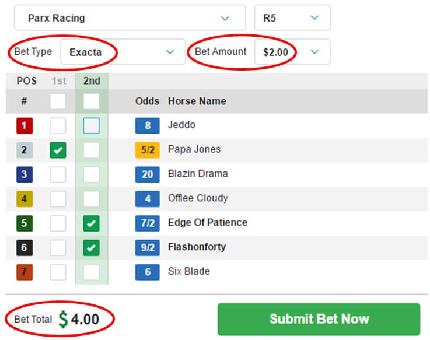Open the R5 race number dropdown
This screenshot has width=430, height=340.
(292, 18)
